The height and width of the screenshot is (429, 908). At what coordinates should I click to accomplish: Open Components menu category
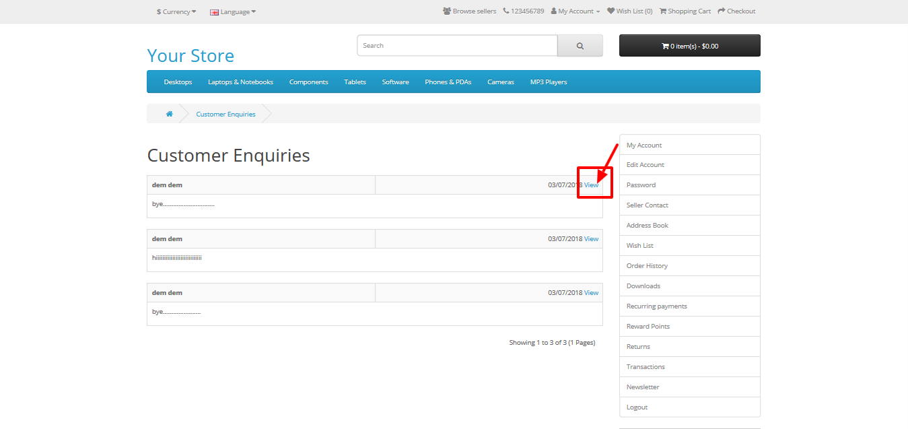pos(309,82)
